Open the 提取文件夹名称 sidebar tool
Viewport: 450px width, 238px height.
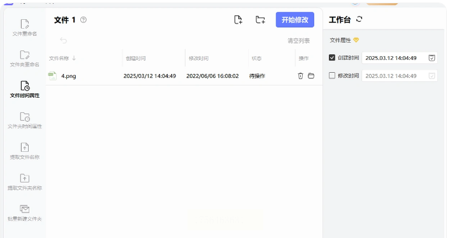pos(25,182)
